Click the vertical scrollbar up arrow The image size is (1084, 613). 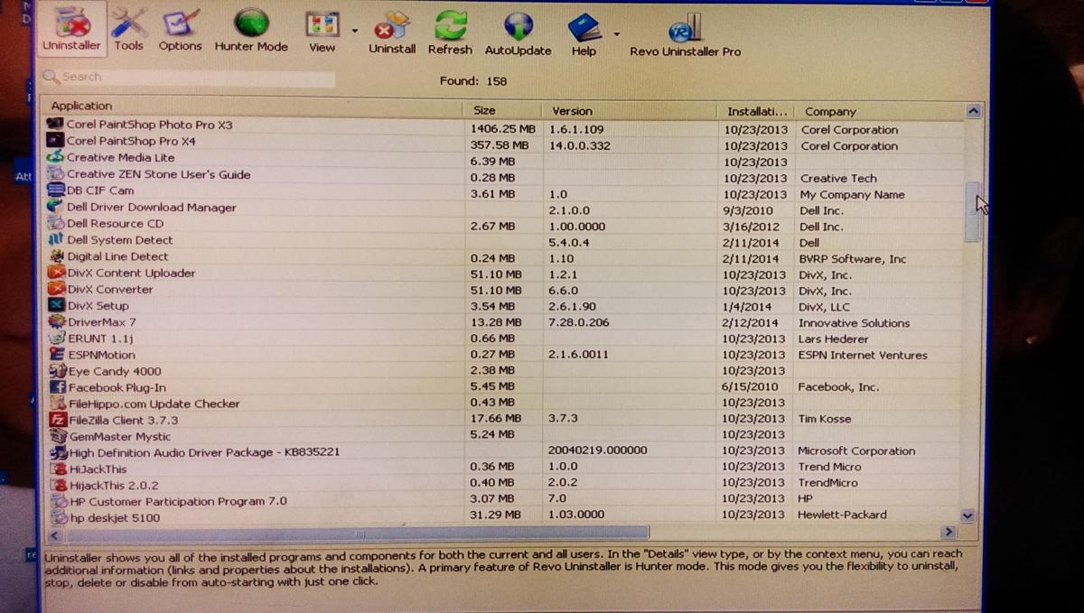pos(973,111)
